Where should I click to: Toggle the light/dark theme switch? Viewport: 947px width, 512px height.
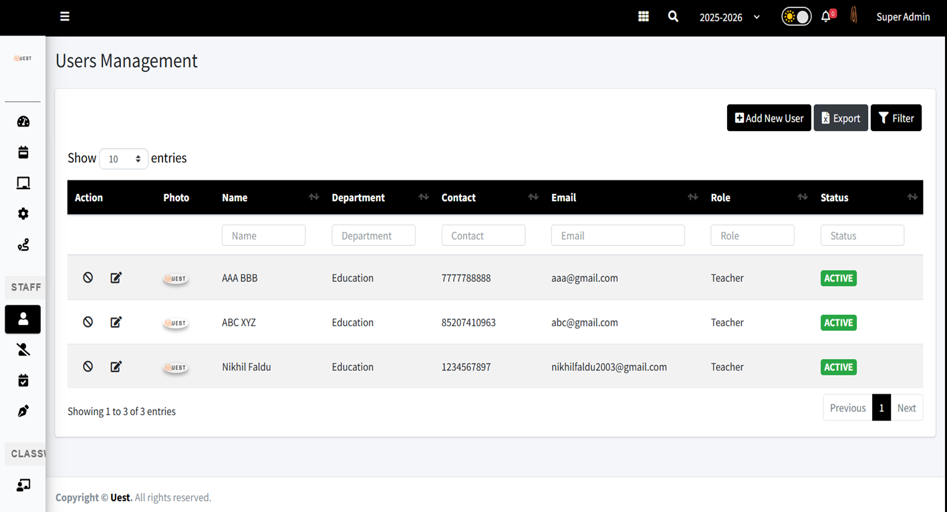(796, 17)
